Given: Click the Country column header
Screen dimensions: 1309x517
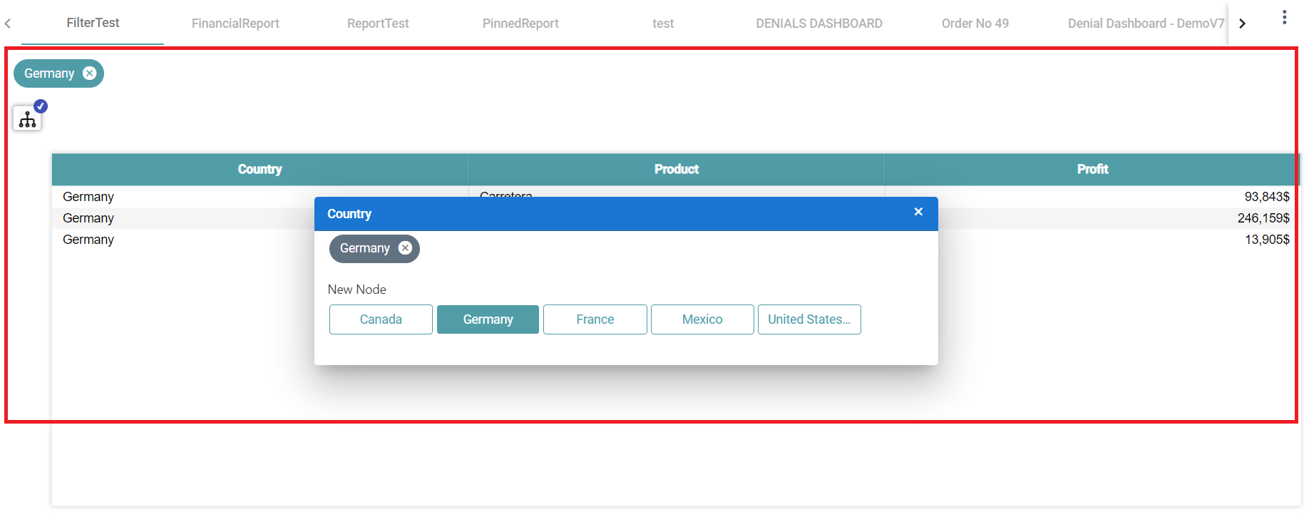Looking at the screenshot, I should click(260, 169).
